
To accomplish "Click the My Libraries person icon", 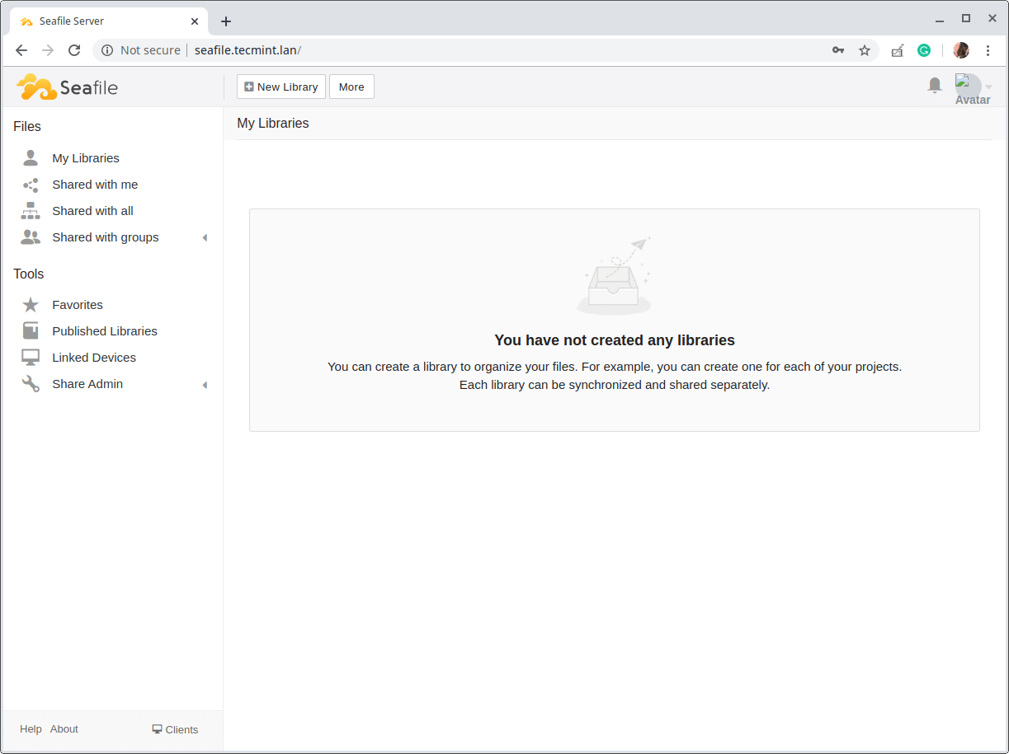I will [x=31, y=158].
